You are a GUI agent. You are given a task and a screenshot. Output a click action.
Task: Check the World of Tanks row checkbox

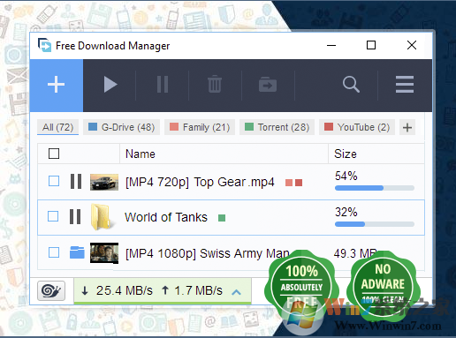click(53, 216)
